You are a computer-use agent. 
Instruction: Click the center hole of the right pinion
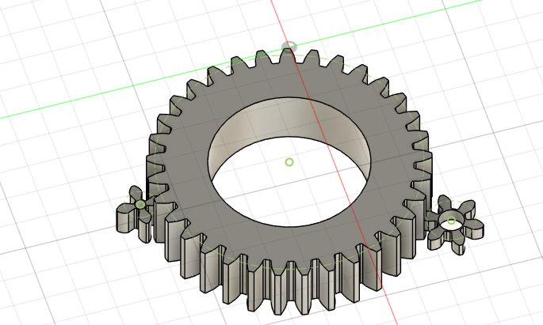click(x=451, y=220)
